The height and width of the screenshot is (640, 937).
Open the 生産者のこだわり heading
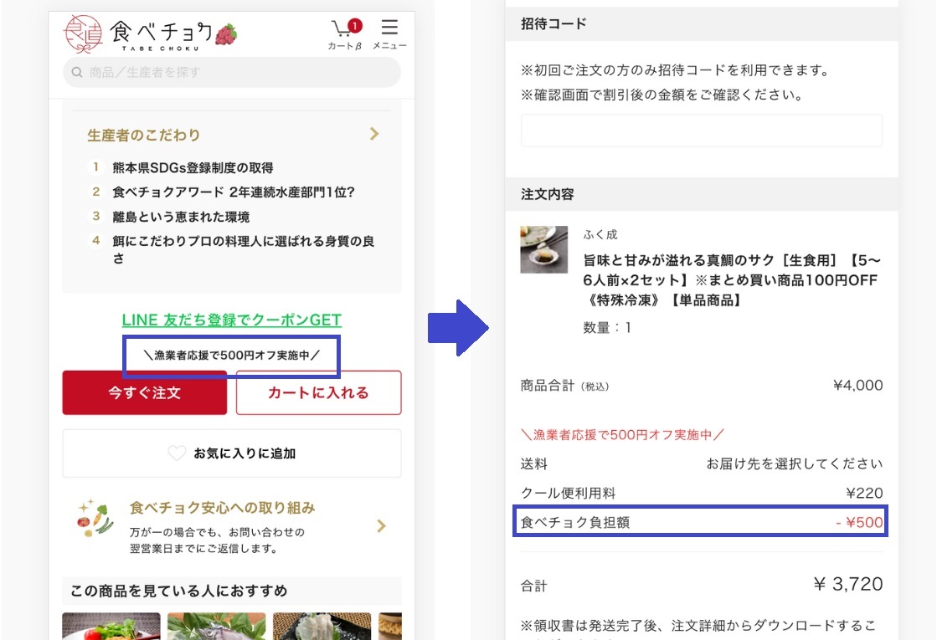pyautogui.click(x=143, y=135)
